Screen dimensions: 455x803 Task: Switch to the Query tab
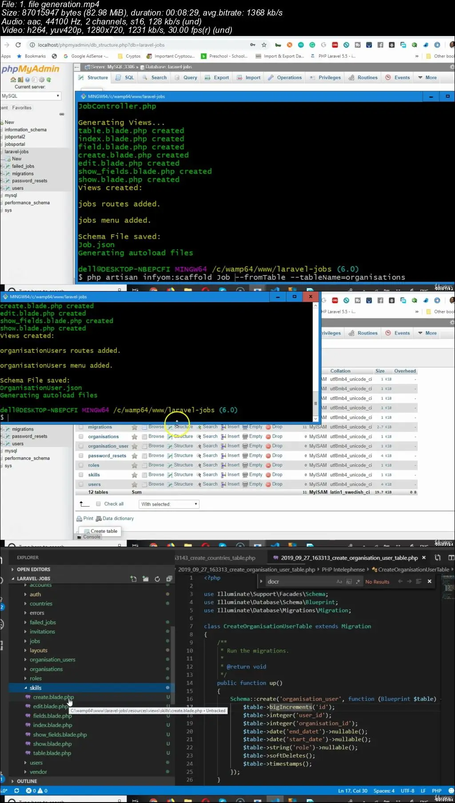186,77
